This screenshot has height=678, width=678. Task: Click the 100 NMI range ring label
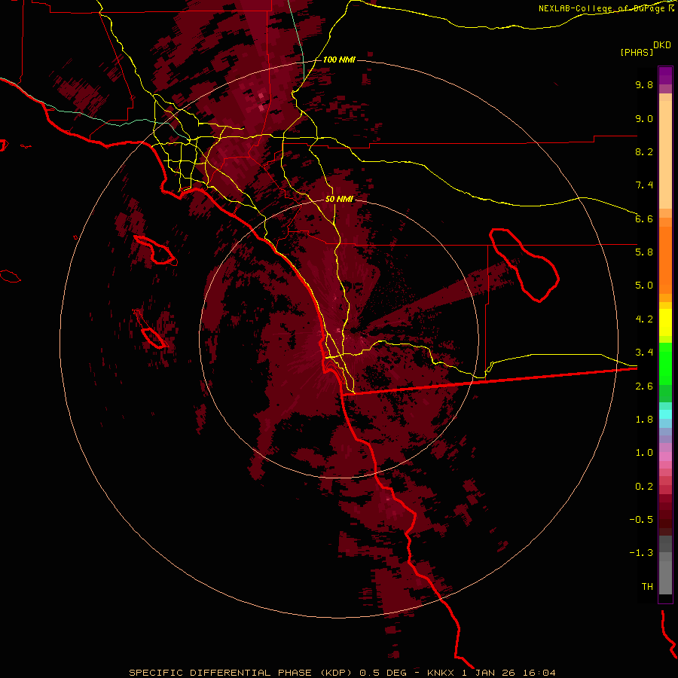pyautogui.click(x=339, y=60)
